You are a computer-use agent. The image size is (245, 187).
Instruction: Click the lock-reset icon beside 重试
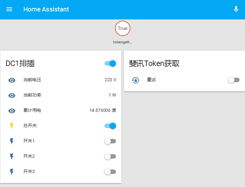click(x=135, y=80)
